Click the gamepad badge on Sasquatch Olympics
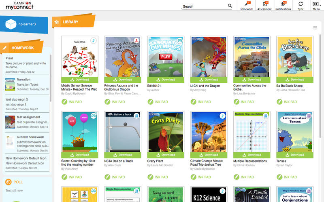The height and width of the screenshot is (202, 324). click(x=179, y=41)
